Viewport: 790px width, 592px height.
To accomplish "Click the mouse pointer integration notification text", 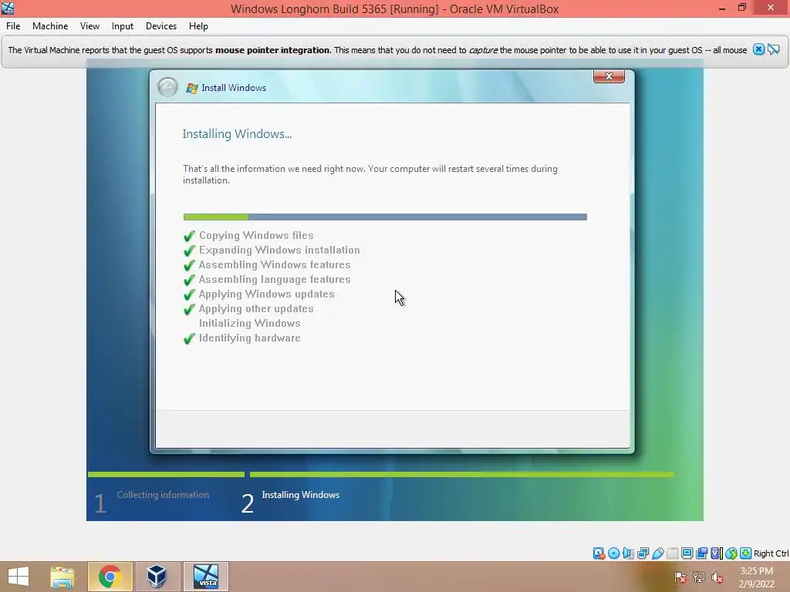I will [x=377, y=50].
